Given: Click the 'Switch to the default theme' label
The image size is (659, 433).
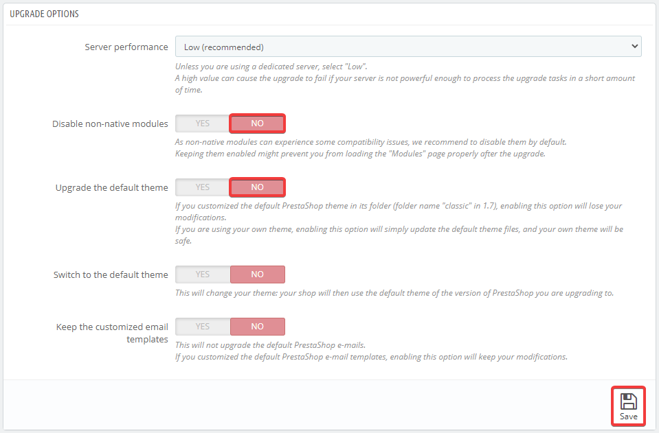Looking at the screenshot, I should (111, 274).
